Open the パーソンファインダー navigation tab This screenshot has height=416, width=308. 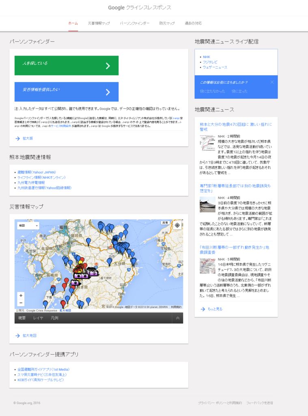click(135, 23)
